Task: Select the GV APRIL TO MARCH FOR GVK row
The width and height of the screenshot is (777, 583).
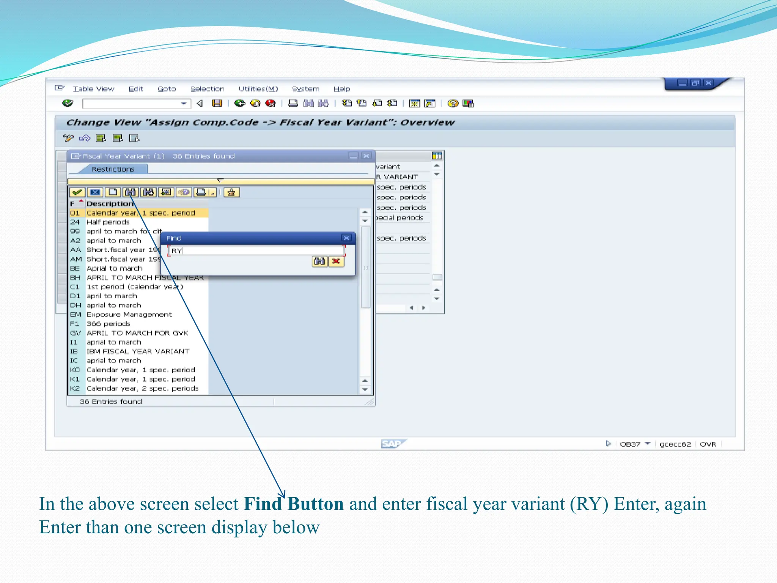Action: 139,333
